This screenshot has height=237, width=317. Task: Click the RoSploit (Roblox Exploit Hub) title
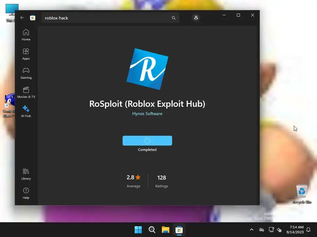(147, 104)
